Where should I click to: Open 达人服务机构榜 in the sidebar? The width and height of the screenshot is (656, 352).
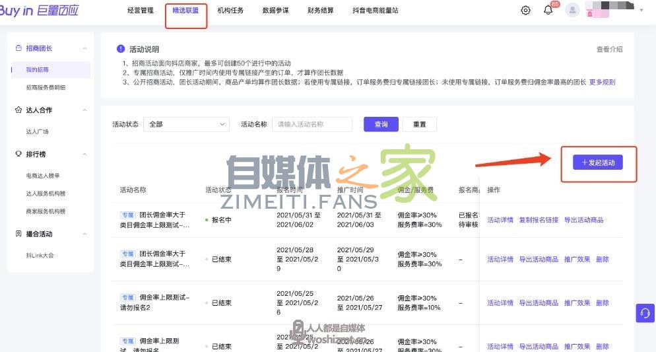tap(46, 194)
